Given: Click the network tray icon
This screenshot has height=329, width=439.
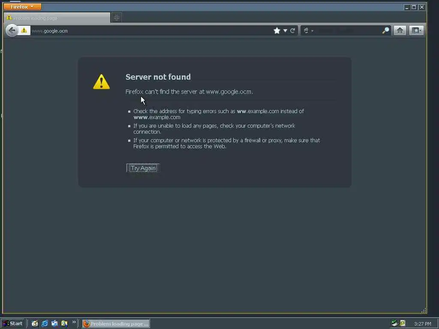Looking at the screenshot, I should [x=395, y=323].
